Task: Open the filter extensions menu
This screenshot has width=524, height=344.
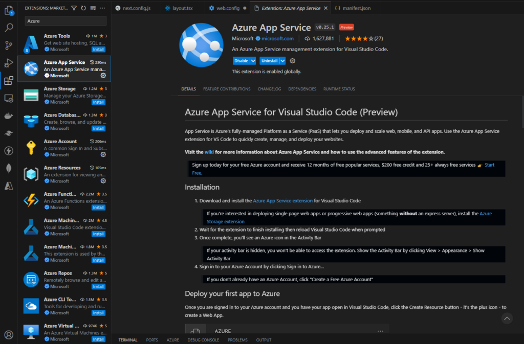Action: (x=74, y=8)
